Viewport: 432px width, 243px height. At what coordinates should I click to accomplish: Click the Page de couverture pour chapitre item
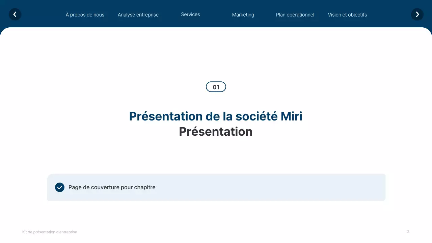(112, 187)
